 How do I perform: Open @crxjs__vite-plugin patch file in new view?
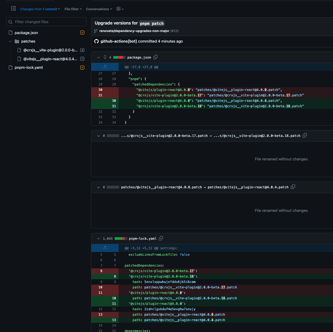[x=82, y=50]
